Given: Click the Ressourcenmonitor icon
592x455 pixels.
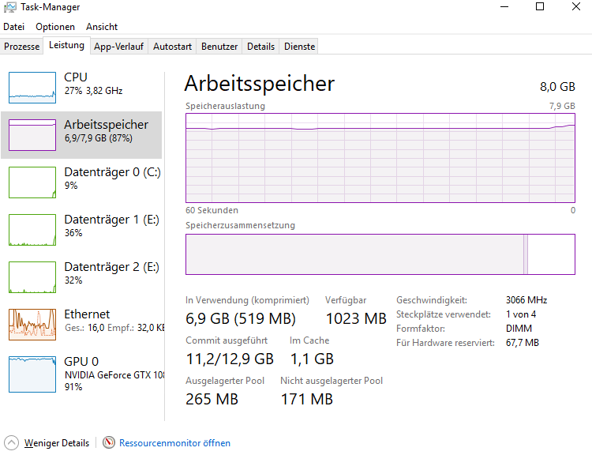Looking at the screenshot, I should click(x=109, y=443).
